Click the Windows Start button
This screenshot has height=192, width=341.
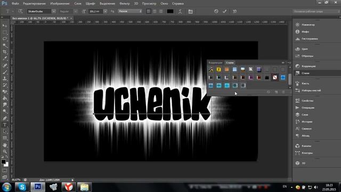click(7, 187)
